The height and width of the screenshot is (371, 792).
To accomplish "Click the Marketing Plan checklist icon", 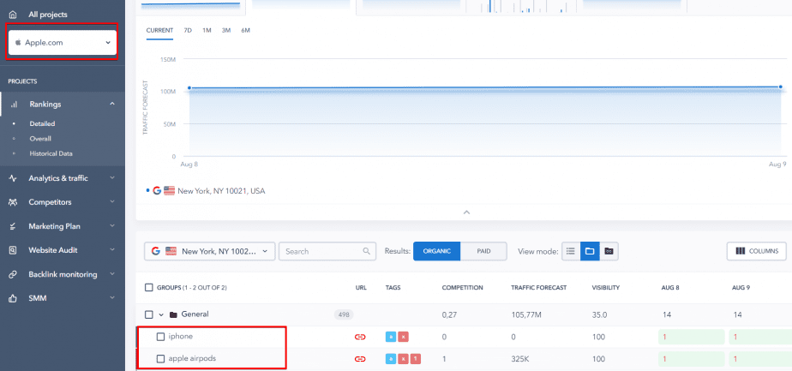I will point(13,226).
